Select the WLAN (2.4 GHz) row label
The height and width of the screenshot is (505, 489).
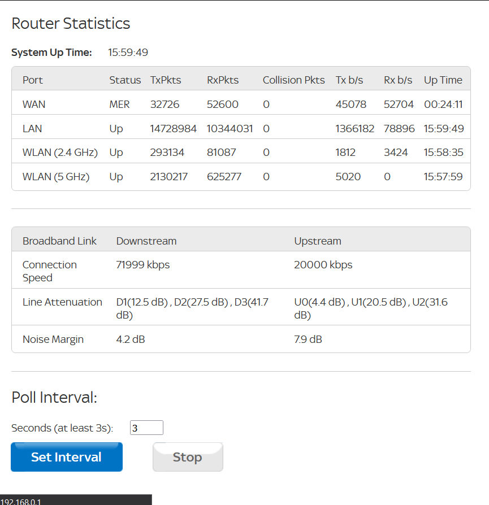click(x=60, y=153)
